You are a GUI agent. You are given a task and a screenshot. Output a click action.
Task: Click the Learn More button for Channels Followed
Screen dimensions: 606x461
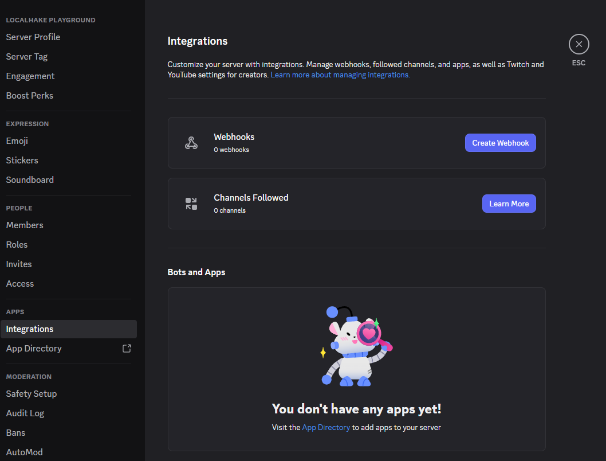509,203
